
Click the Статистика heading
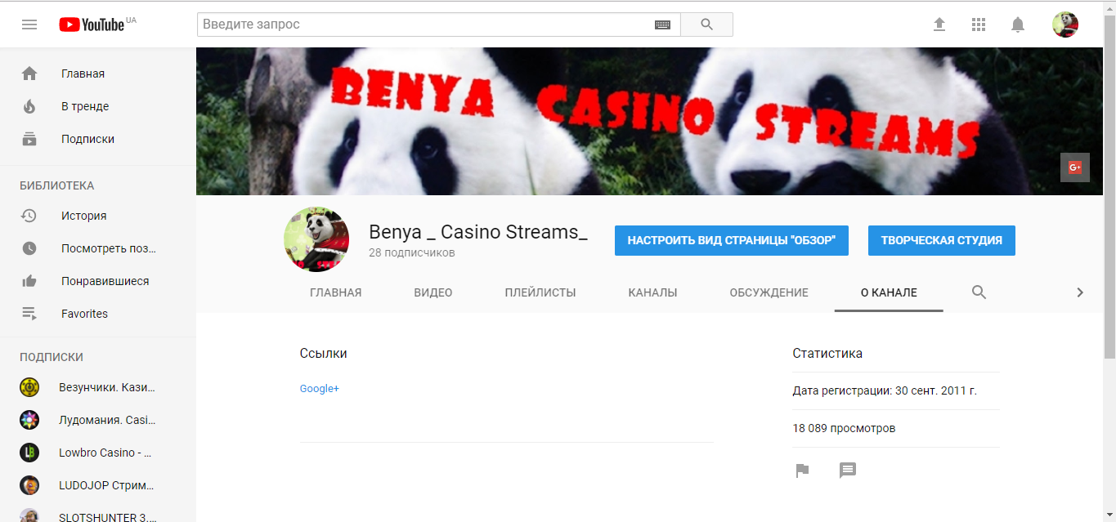[x=827, y=354]
